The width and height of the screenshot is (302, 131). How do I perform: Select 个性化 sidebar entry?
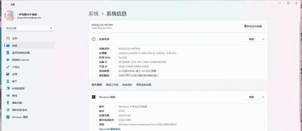tap(29, 67)
